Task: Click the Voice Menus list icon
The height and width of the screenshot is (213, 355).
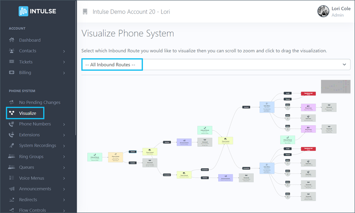Action: (x=11, y=178)
